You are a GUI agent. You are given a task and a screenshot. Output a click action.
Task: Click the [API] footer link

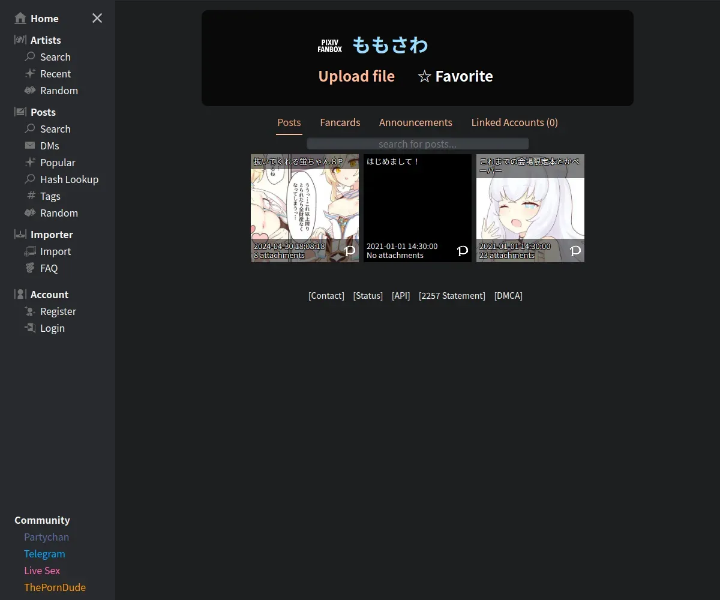(401, 296)
